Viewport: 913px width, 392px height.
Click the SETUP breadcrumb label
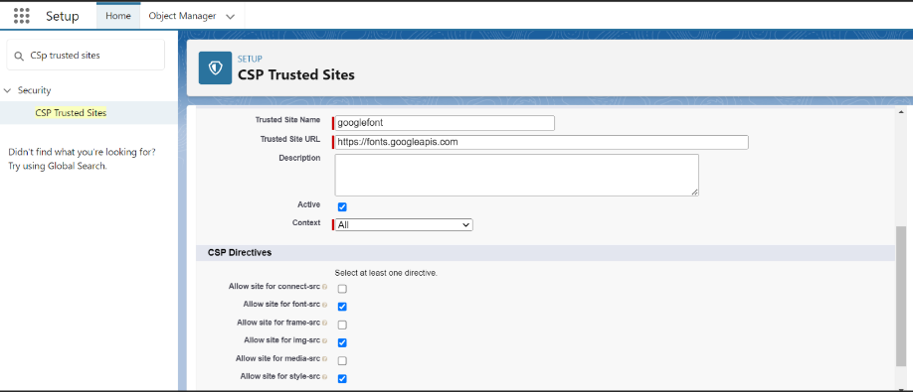click(x=250, y=59)
